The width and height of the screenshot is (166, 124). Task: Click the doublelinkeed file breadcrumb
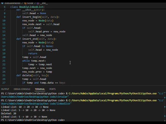point(12,3)
